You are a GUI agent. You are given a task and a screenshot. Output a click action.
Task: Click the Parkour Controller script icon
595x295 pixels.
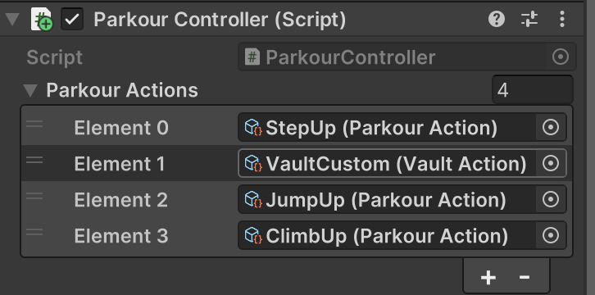41,19
